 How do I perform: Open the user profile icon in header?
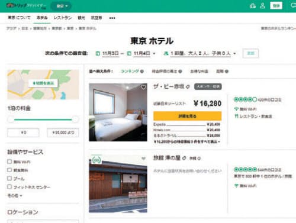(x=262, y=6)
